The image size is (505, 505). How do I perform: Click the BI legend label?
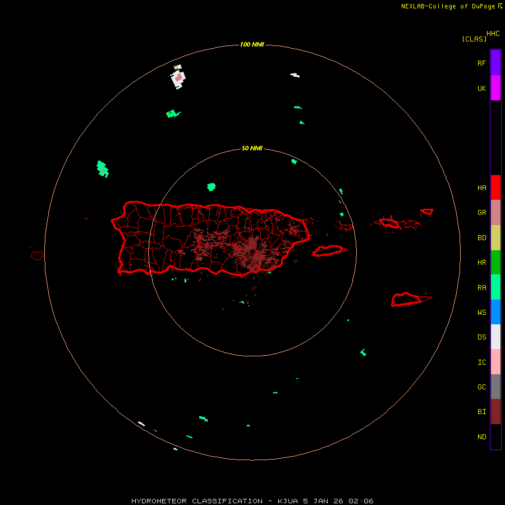pyautogui.click(x=481, y=412)
